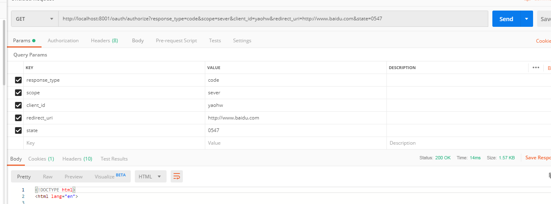Viewport: 551px width, 204px height.
Task: Open the request Headers (8) tab
Action: [105, 41]
